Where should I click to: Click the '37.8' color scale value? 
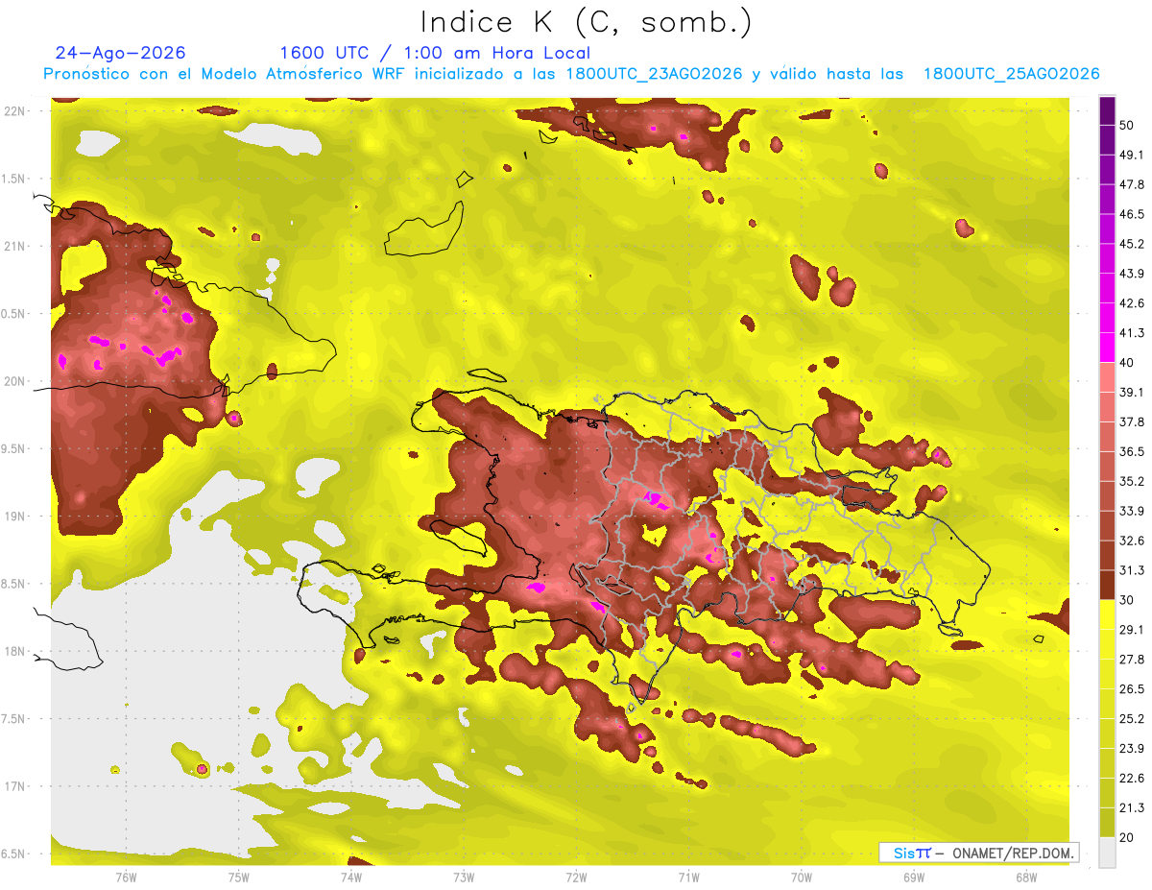point(1132,421)
